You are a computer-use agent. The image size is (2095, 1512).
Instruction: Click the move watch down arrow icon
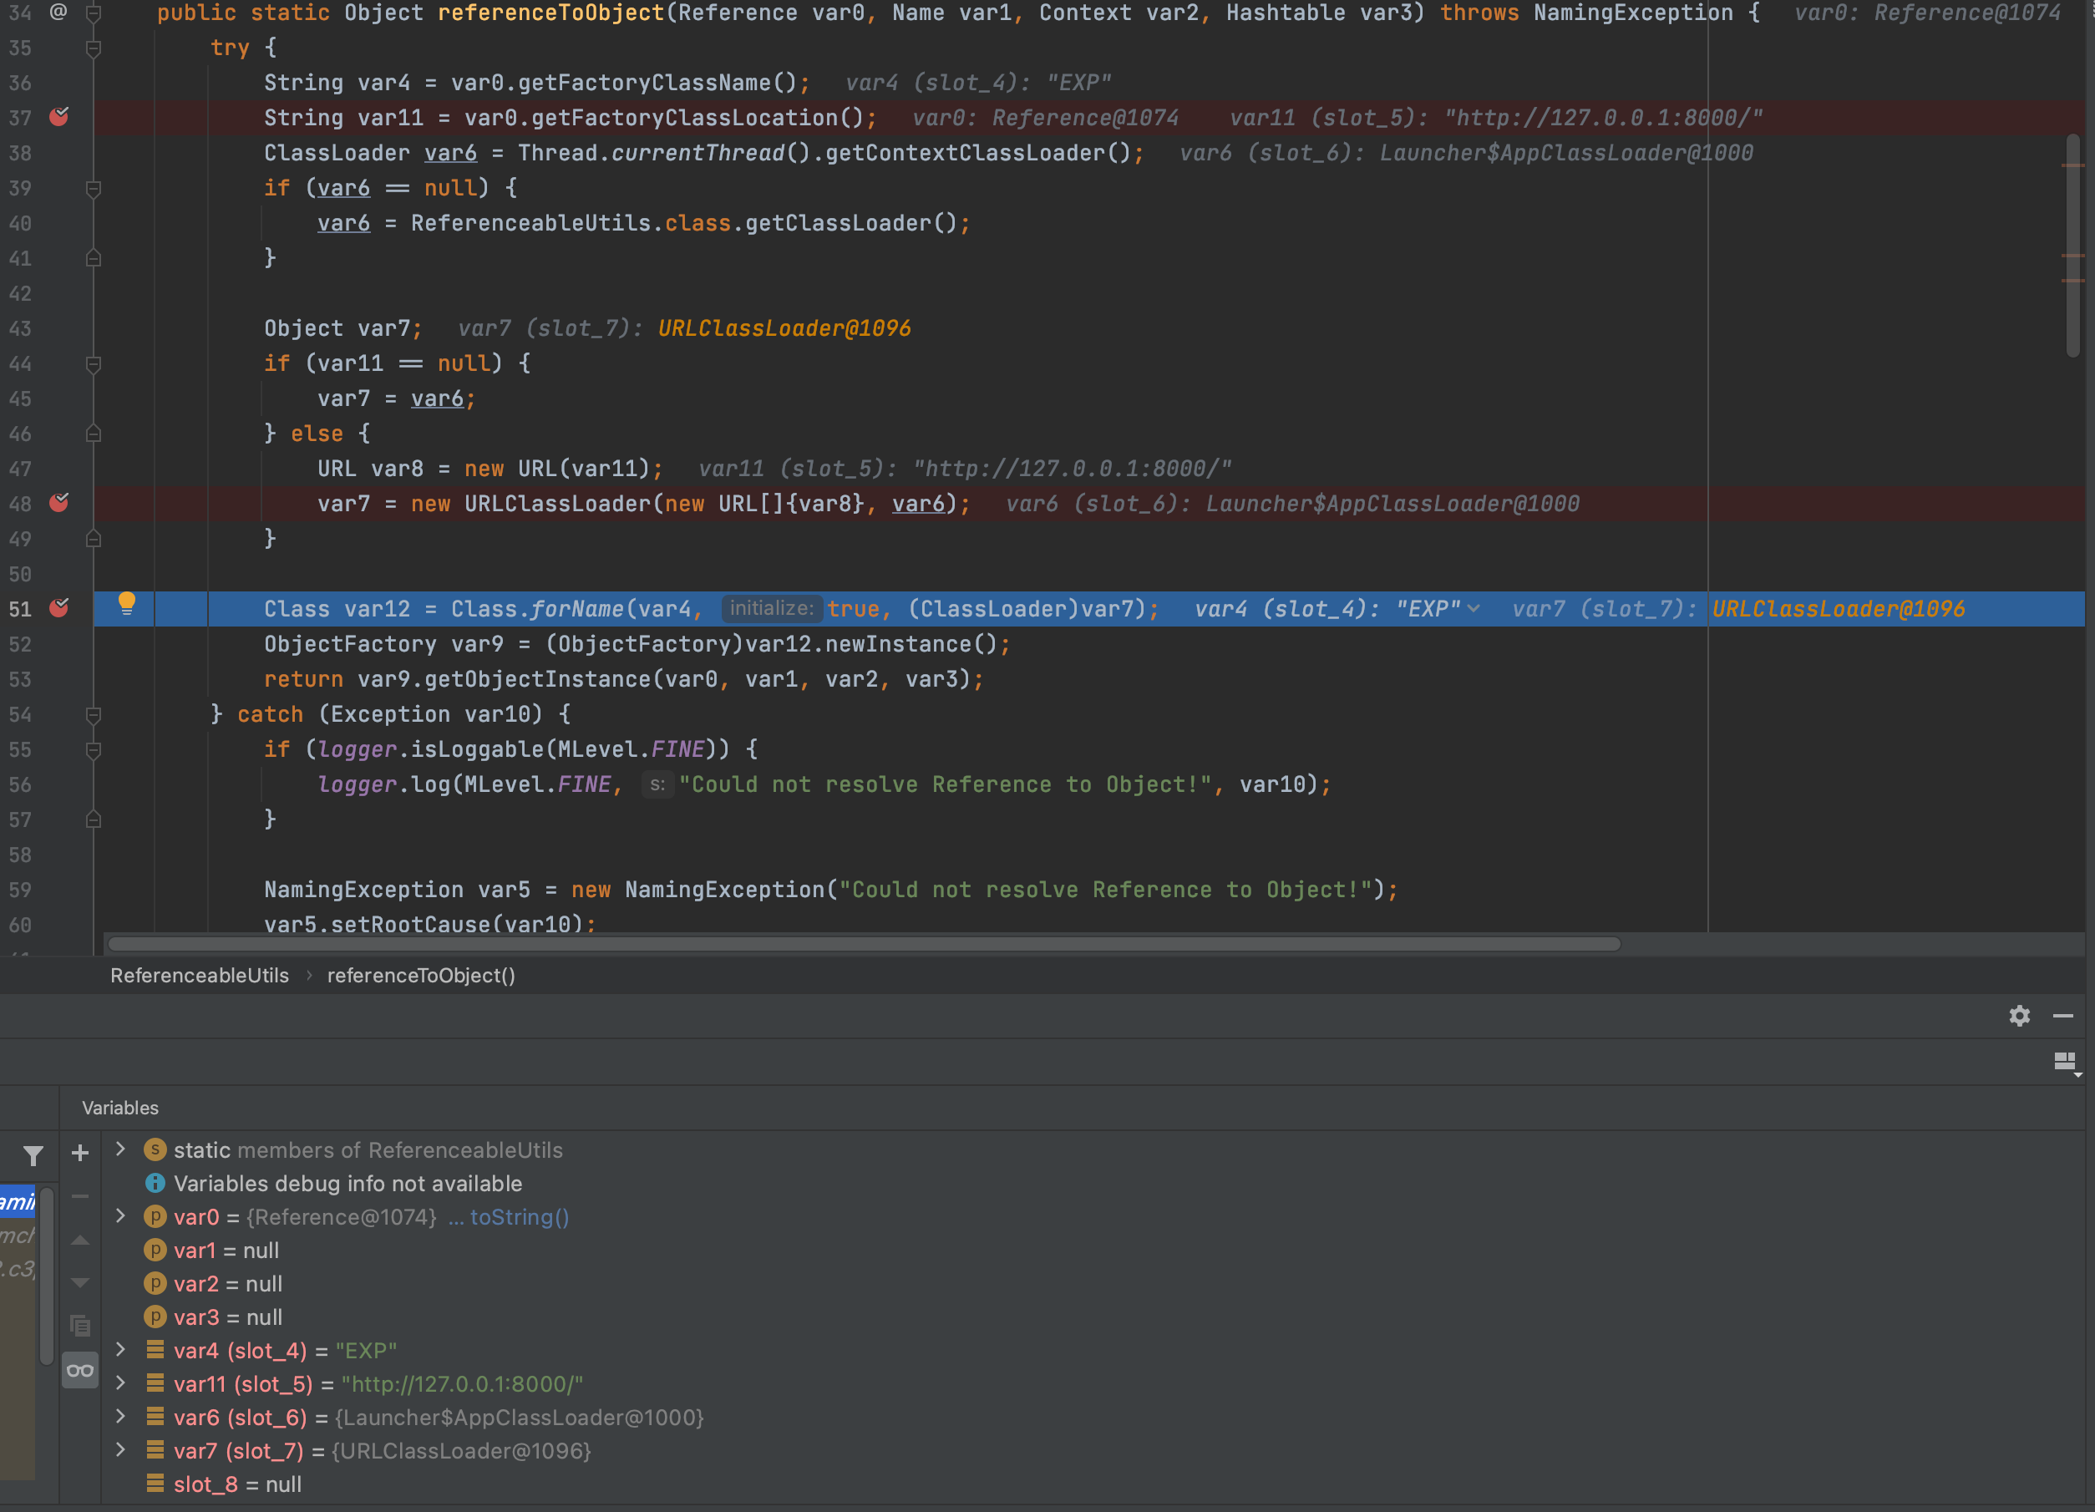(80, 1283)
